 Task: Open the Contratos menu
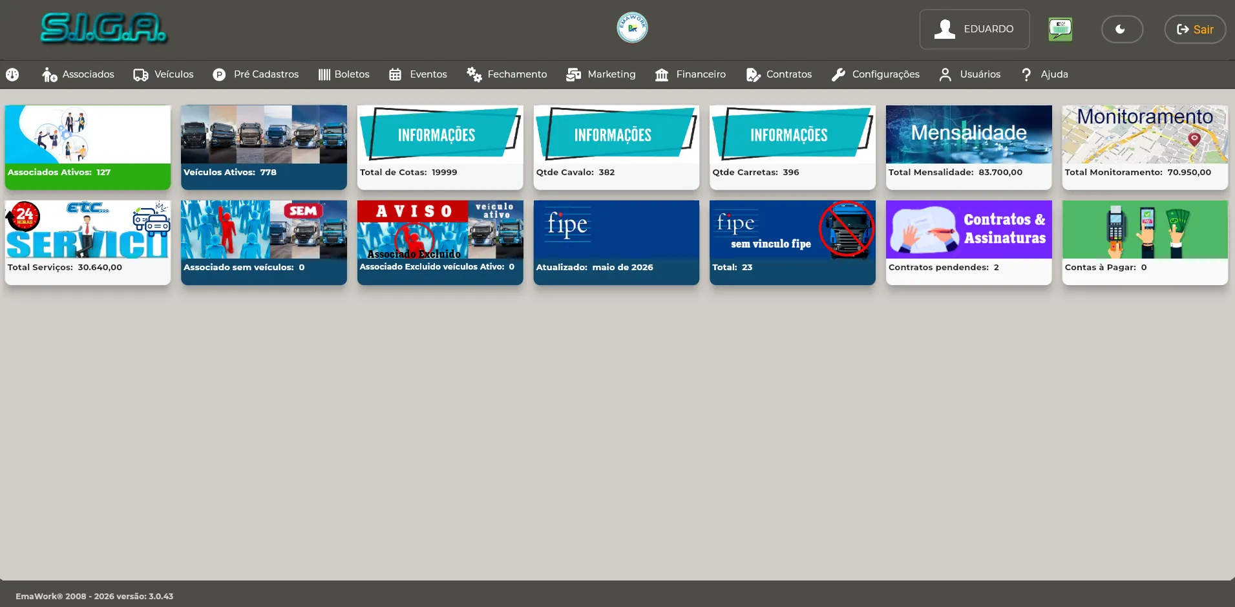779,75
